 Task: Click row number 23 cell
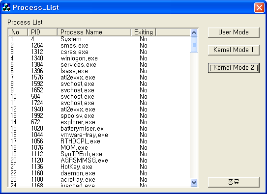[14, 179]
